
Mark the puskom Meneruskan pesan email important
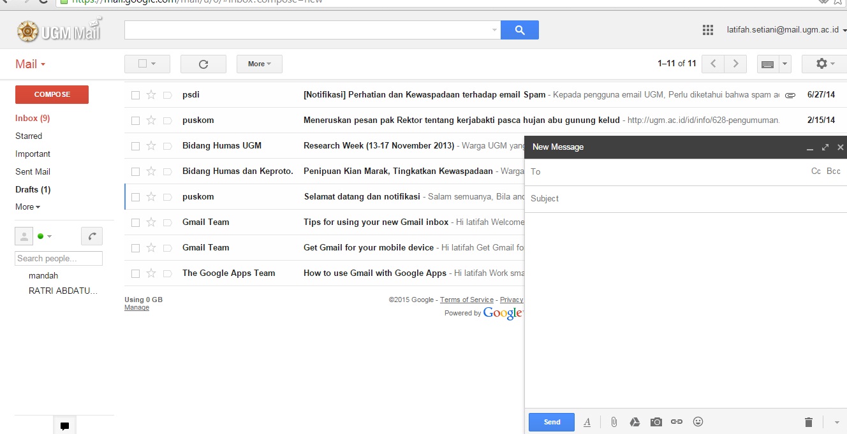[x=168, y=120]
